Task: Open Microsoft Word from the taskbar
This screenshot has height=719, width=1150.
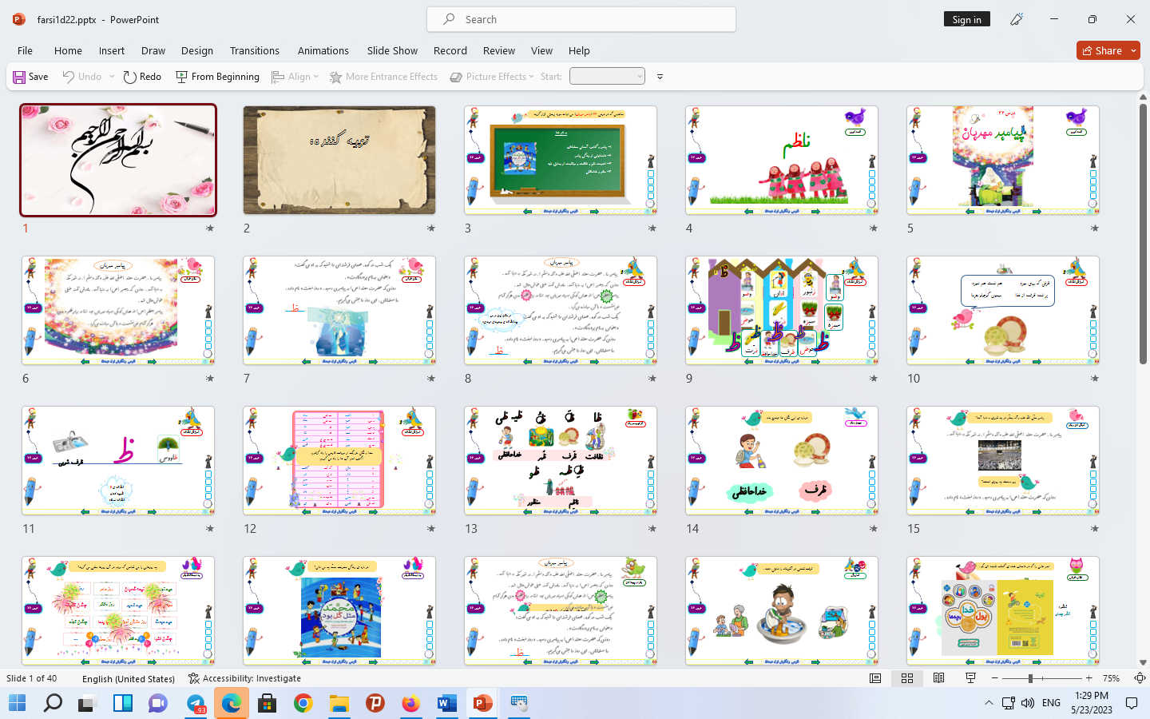Action: [446, 703]
